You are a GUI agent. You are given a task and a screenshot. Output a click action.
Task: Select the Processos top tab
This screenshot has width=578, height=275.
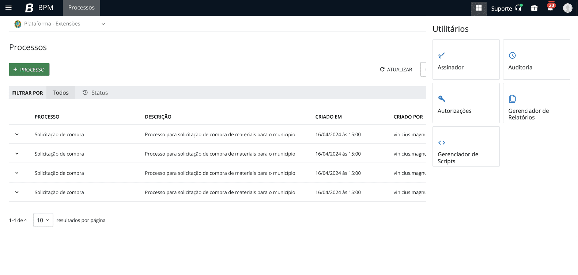[x=82, y=8]
